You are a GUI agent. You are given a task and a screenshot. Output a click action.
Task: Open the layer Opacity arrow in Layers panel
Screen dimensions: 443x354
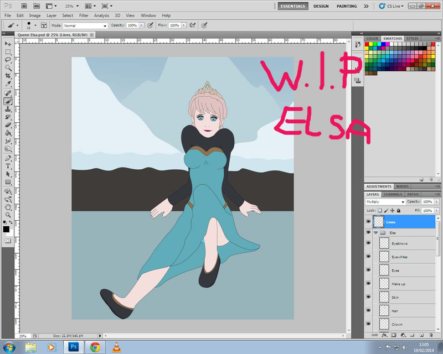437,201
